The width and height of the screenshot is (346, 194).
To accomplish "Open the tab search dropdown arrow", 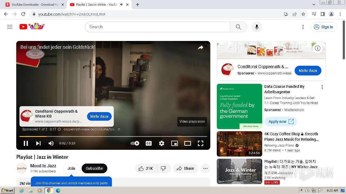I will click(314, 5).
